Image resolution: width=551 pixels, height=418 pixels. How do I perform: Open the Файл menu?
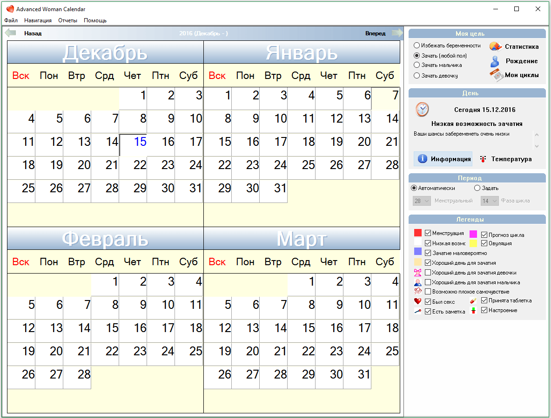(11, 20)
